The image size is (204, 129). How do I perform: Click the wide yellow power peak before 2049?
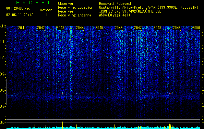170,126
